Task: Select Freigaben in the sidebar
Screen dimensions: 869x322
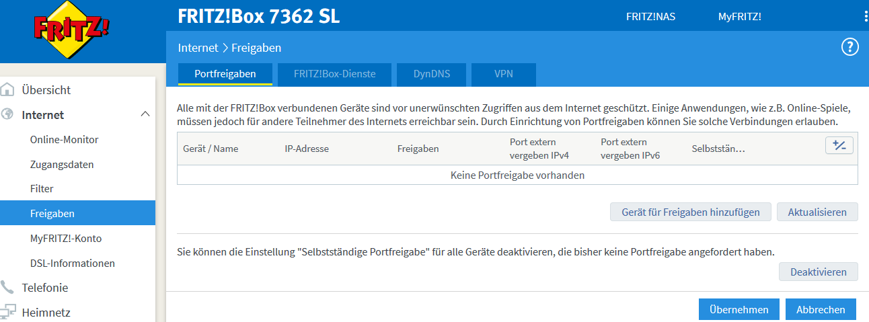Action: (77, 213)
